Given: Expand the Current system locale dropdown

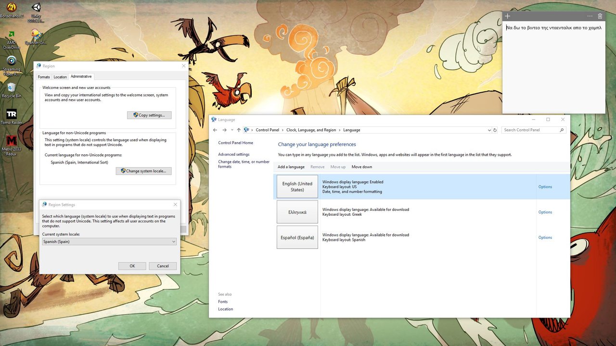Looking at the screenshot, I should [x=173, y=242].
